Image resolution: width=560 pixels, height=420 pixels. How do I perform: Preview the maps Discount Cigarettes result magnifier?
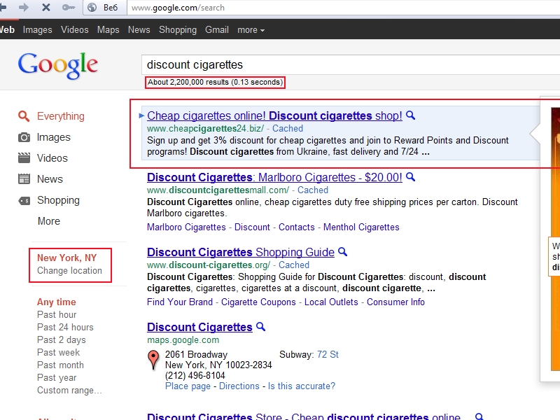[261, 327]
